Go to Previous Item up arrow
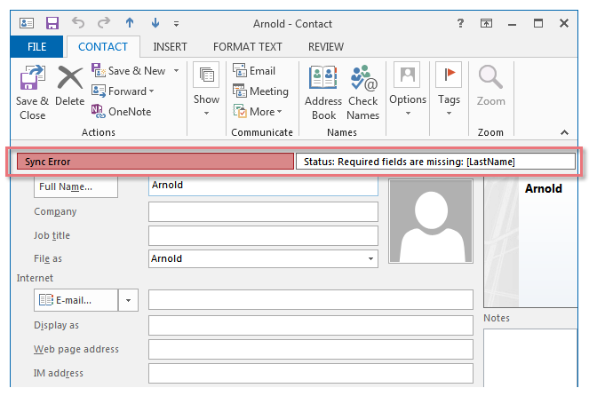This screenshot has width=589, height=396. coord(130,23)
